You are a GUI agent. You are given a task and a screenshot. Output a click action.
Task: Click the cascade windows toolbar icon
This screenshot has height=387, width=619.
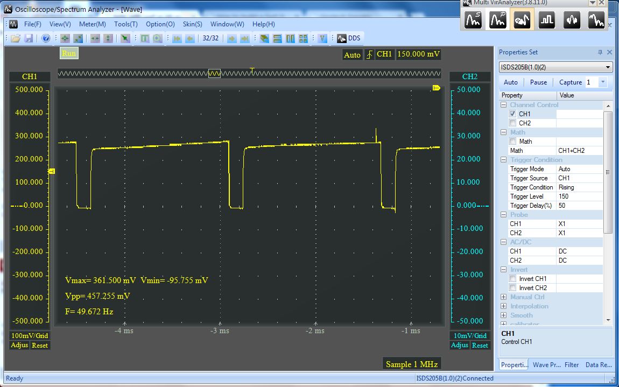264,38
